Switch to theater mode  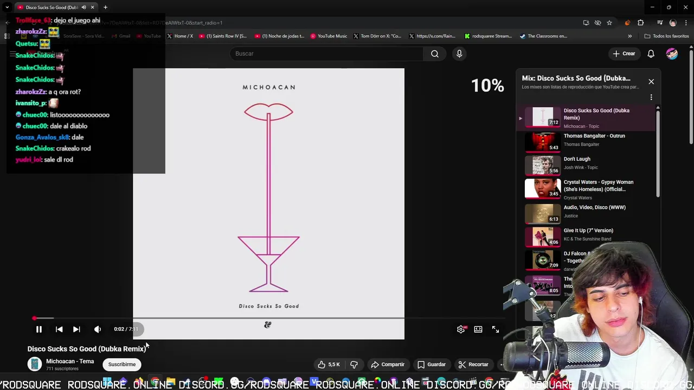pyautogui.click(x=478, y=329)
